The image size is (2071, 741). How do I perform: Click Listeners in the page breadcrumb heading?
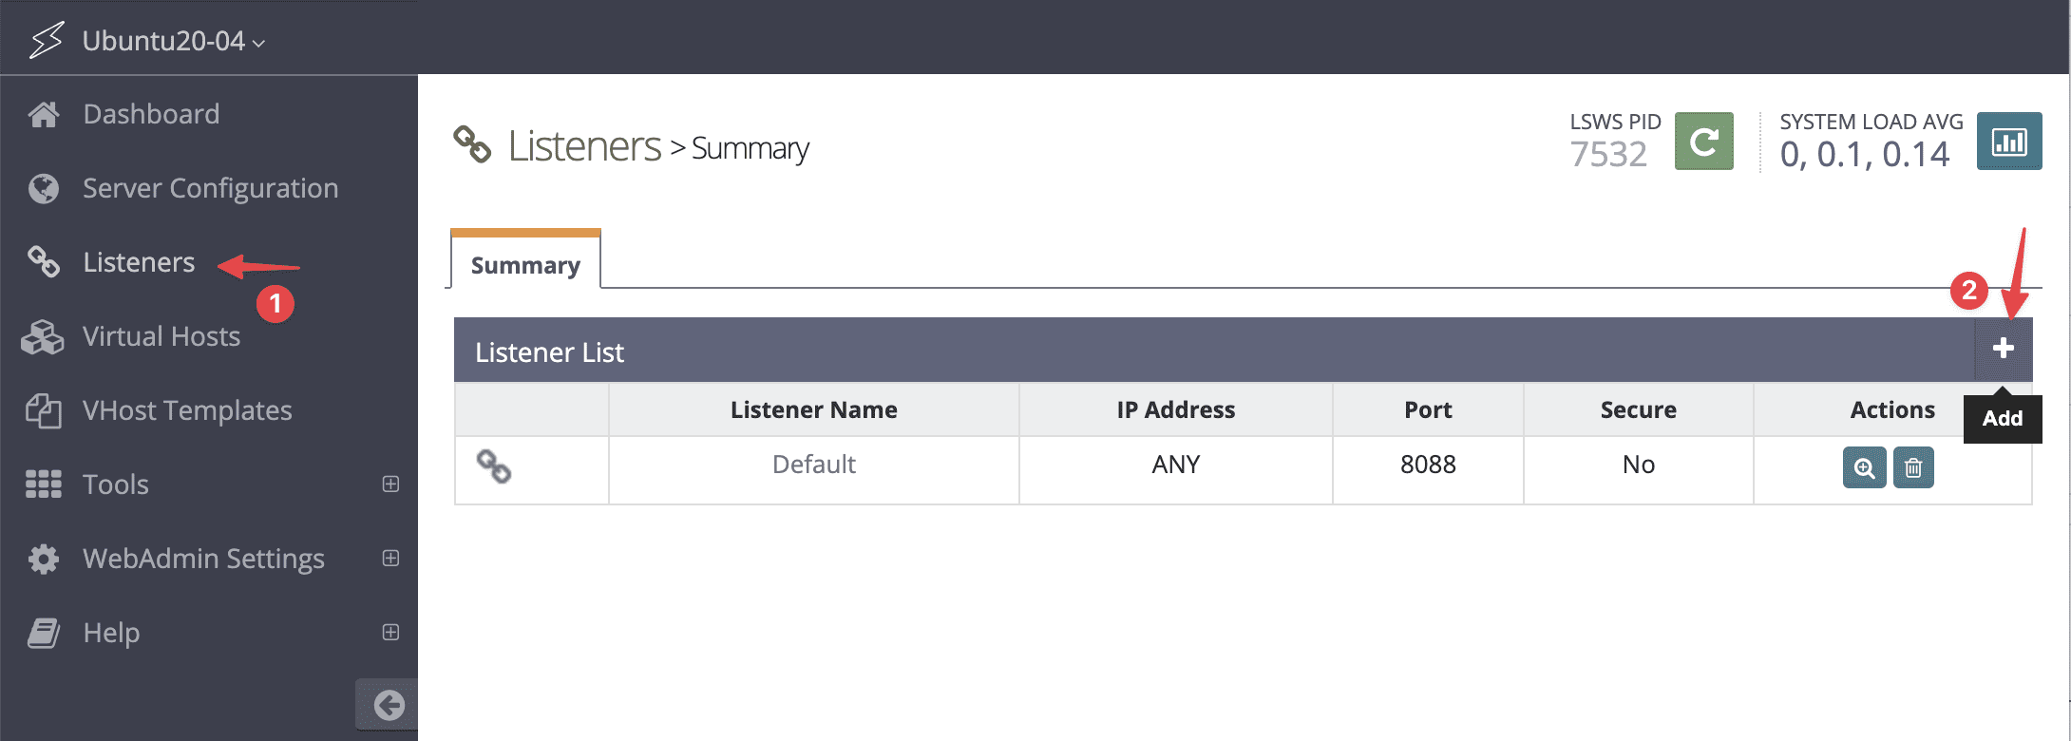pos(584,147)
